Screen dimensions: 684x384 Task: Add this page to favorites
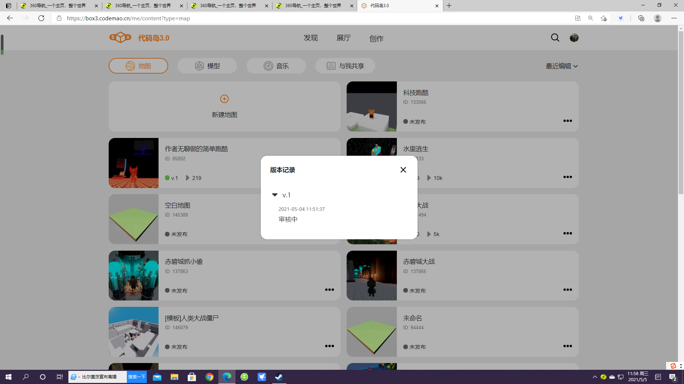pyautogui.click(x=603, y=18)
